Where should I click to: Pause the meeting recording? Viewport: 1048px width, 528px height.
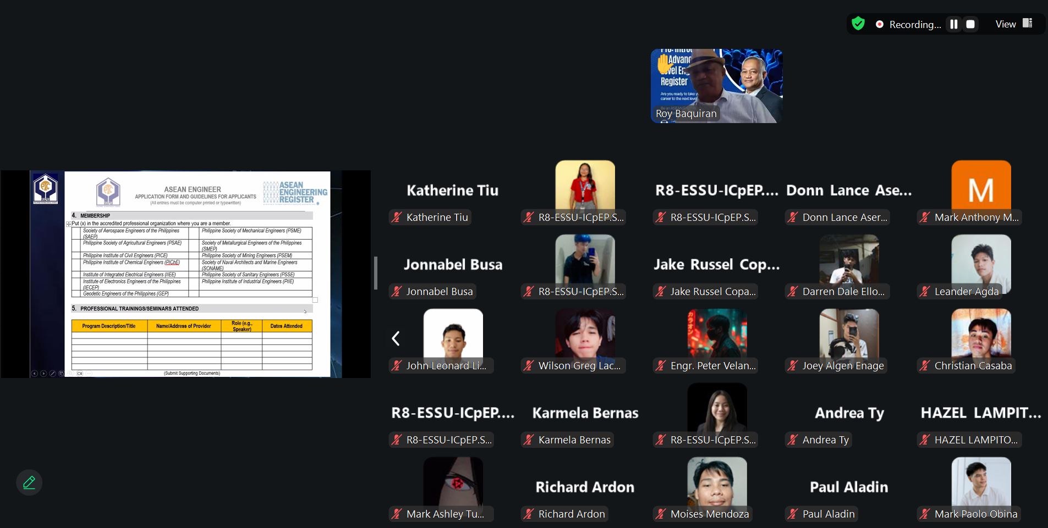pyautogui.click(x=954, y=24)
